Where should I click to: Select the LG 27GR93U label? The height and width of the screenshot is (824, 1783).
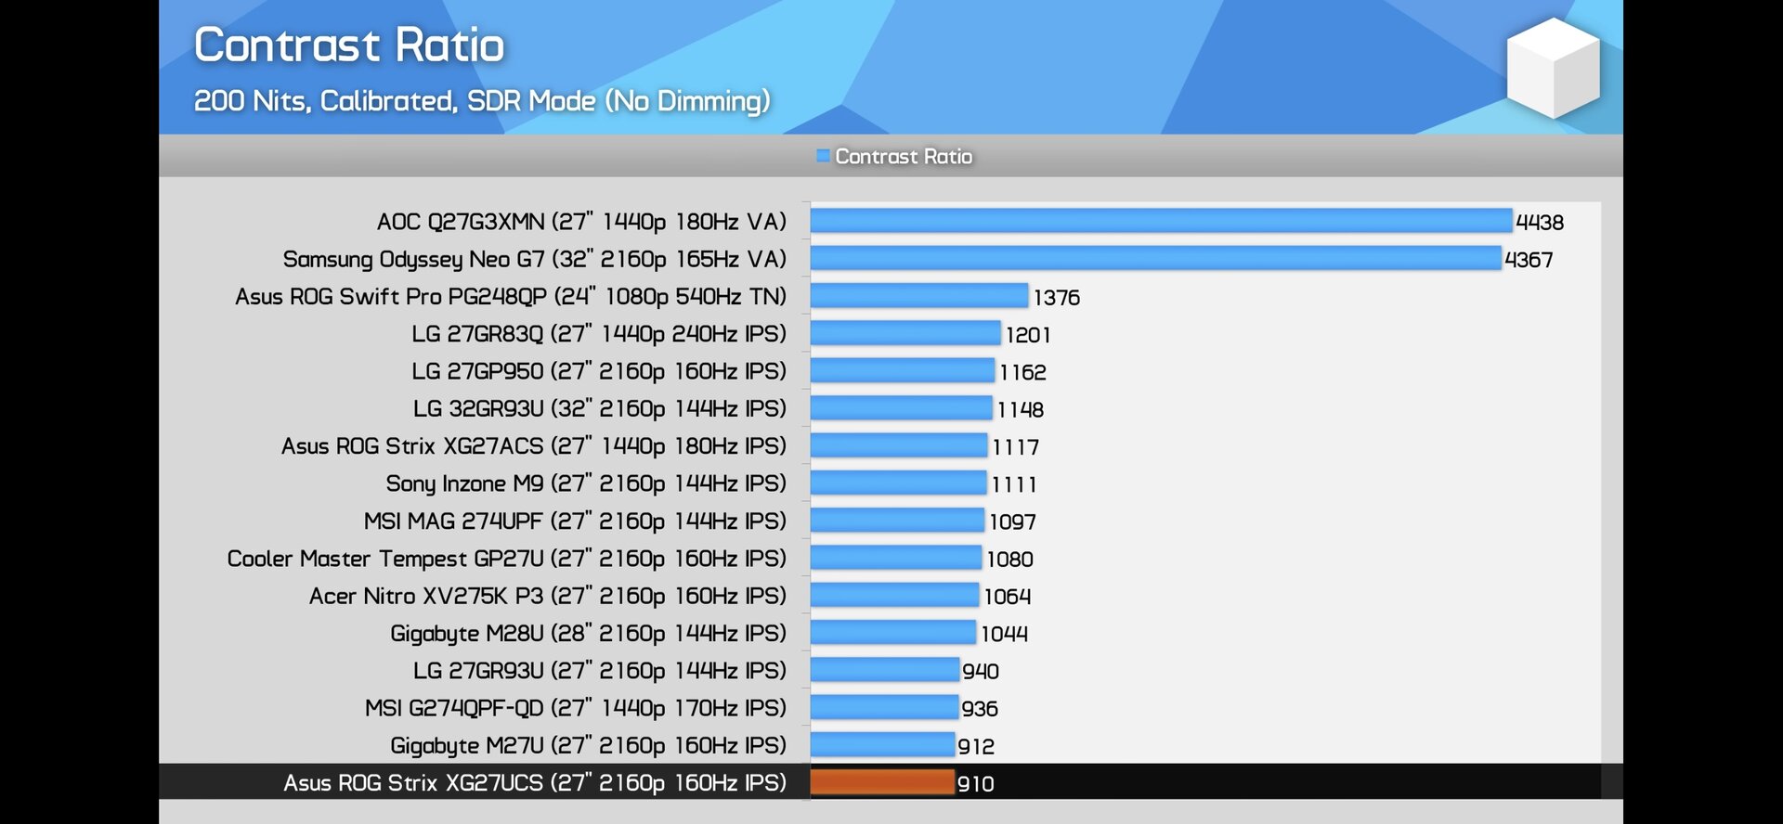pyautogui.click(x=600, y=671)
